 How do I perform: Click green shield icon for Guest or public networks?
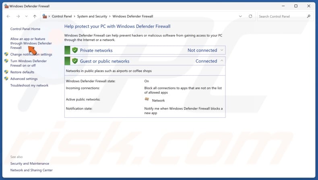pos(75,61)
